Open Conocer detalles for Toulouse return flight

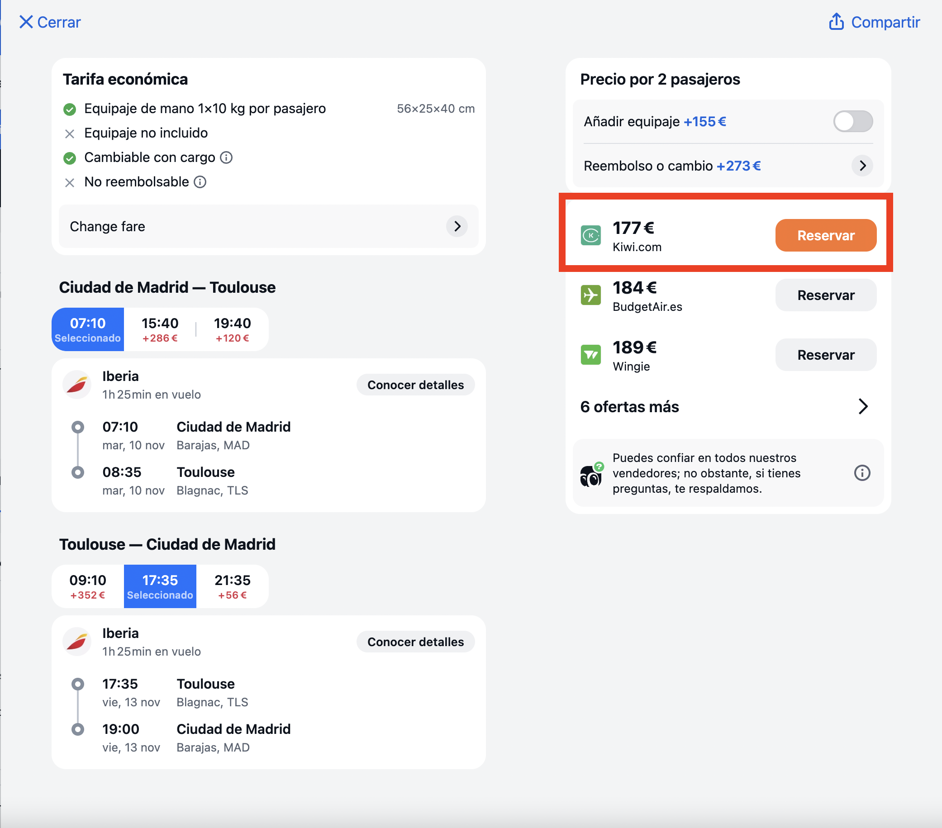pos(415,642)
